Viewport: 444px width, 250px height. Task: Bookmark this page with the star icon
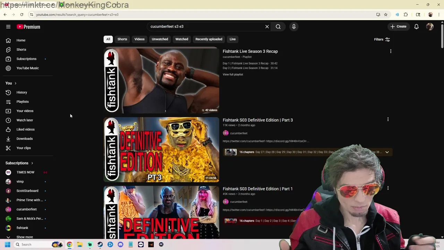pos(386,15)
